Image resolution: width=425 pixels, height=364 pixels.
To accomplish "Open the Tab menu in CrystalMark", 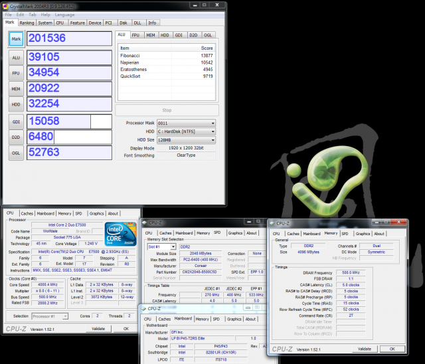I will click(x=33, y=15).
